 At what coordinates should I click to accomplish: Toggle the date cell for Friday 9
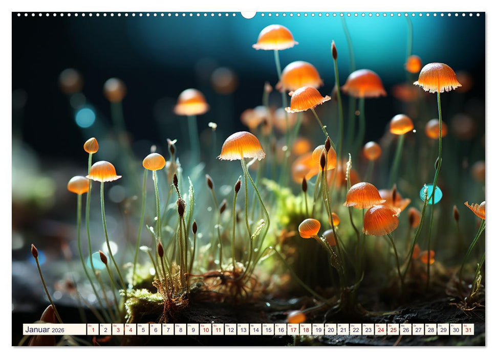[x=192, y=331]
